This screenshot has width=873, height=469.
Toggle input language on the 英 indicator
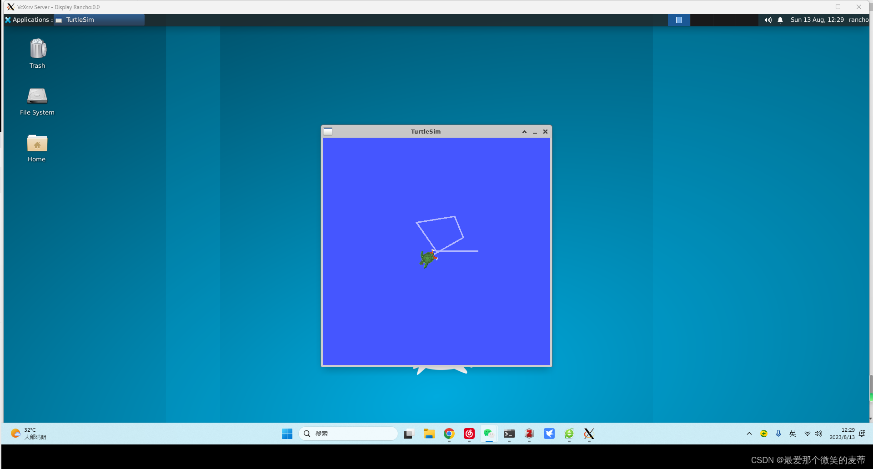tap(793, 434)
